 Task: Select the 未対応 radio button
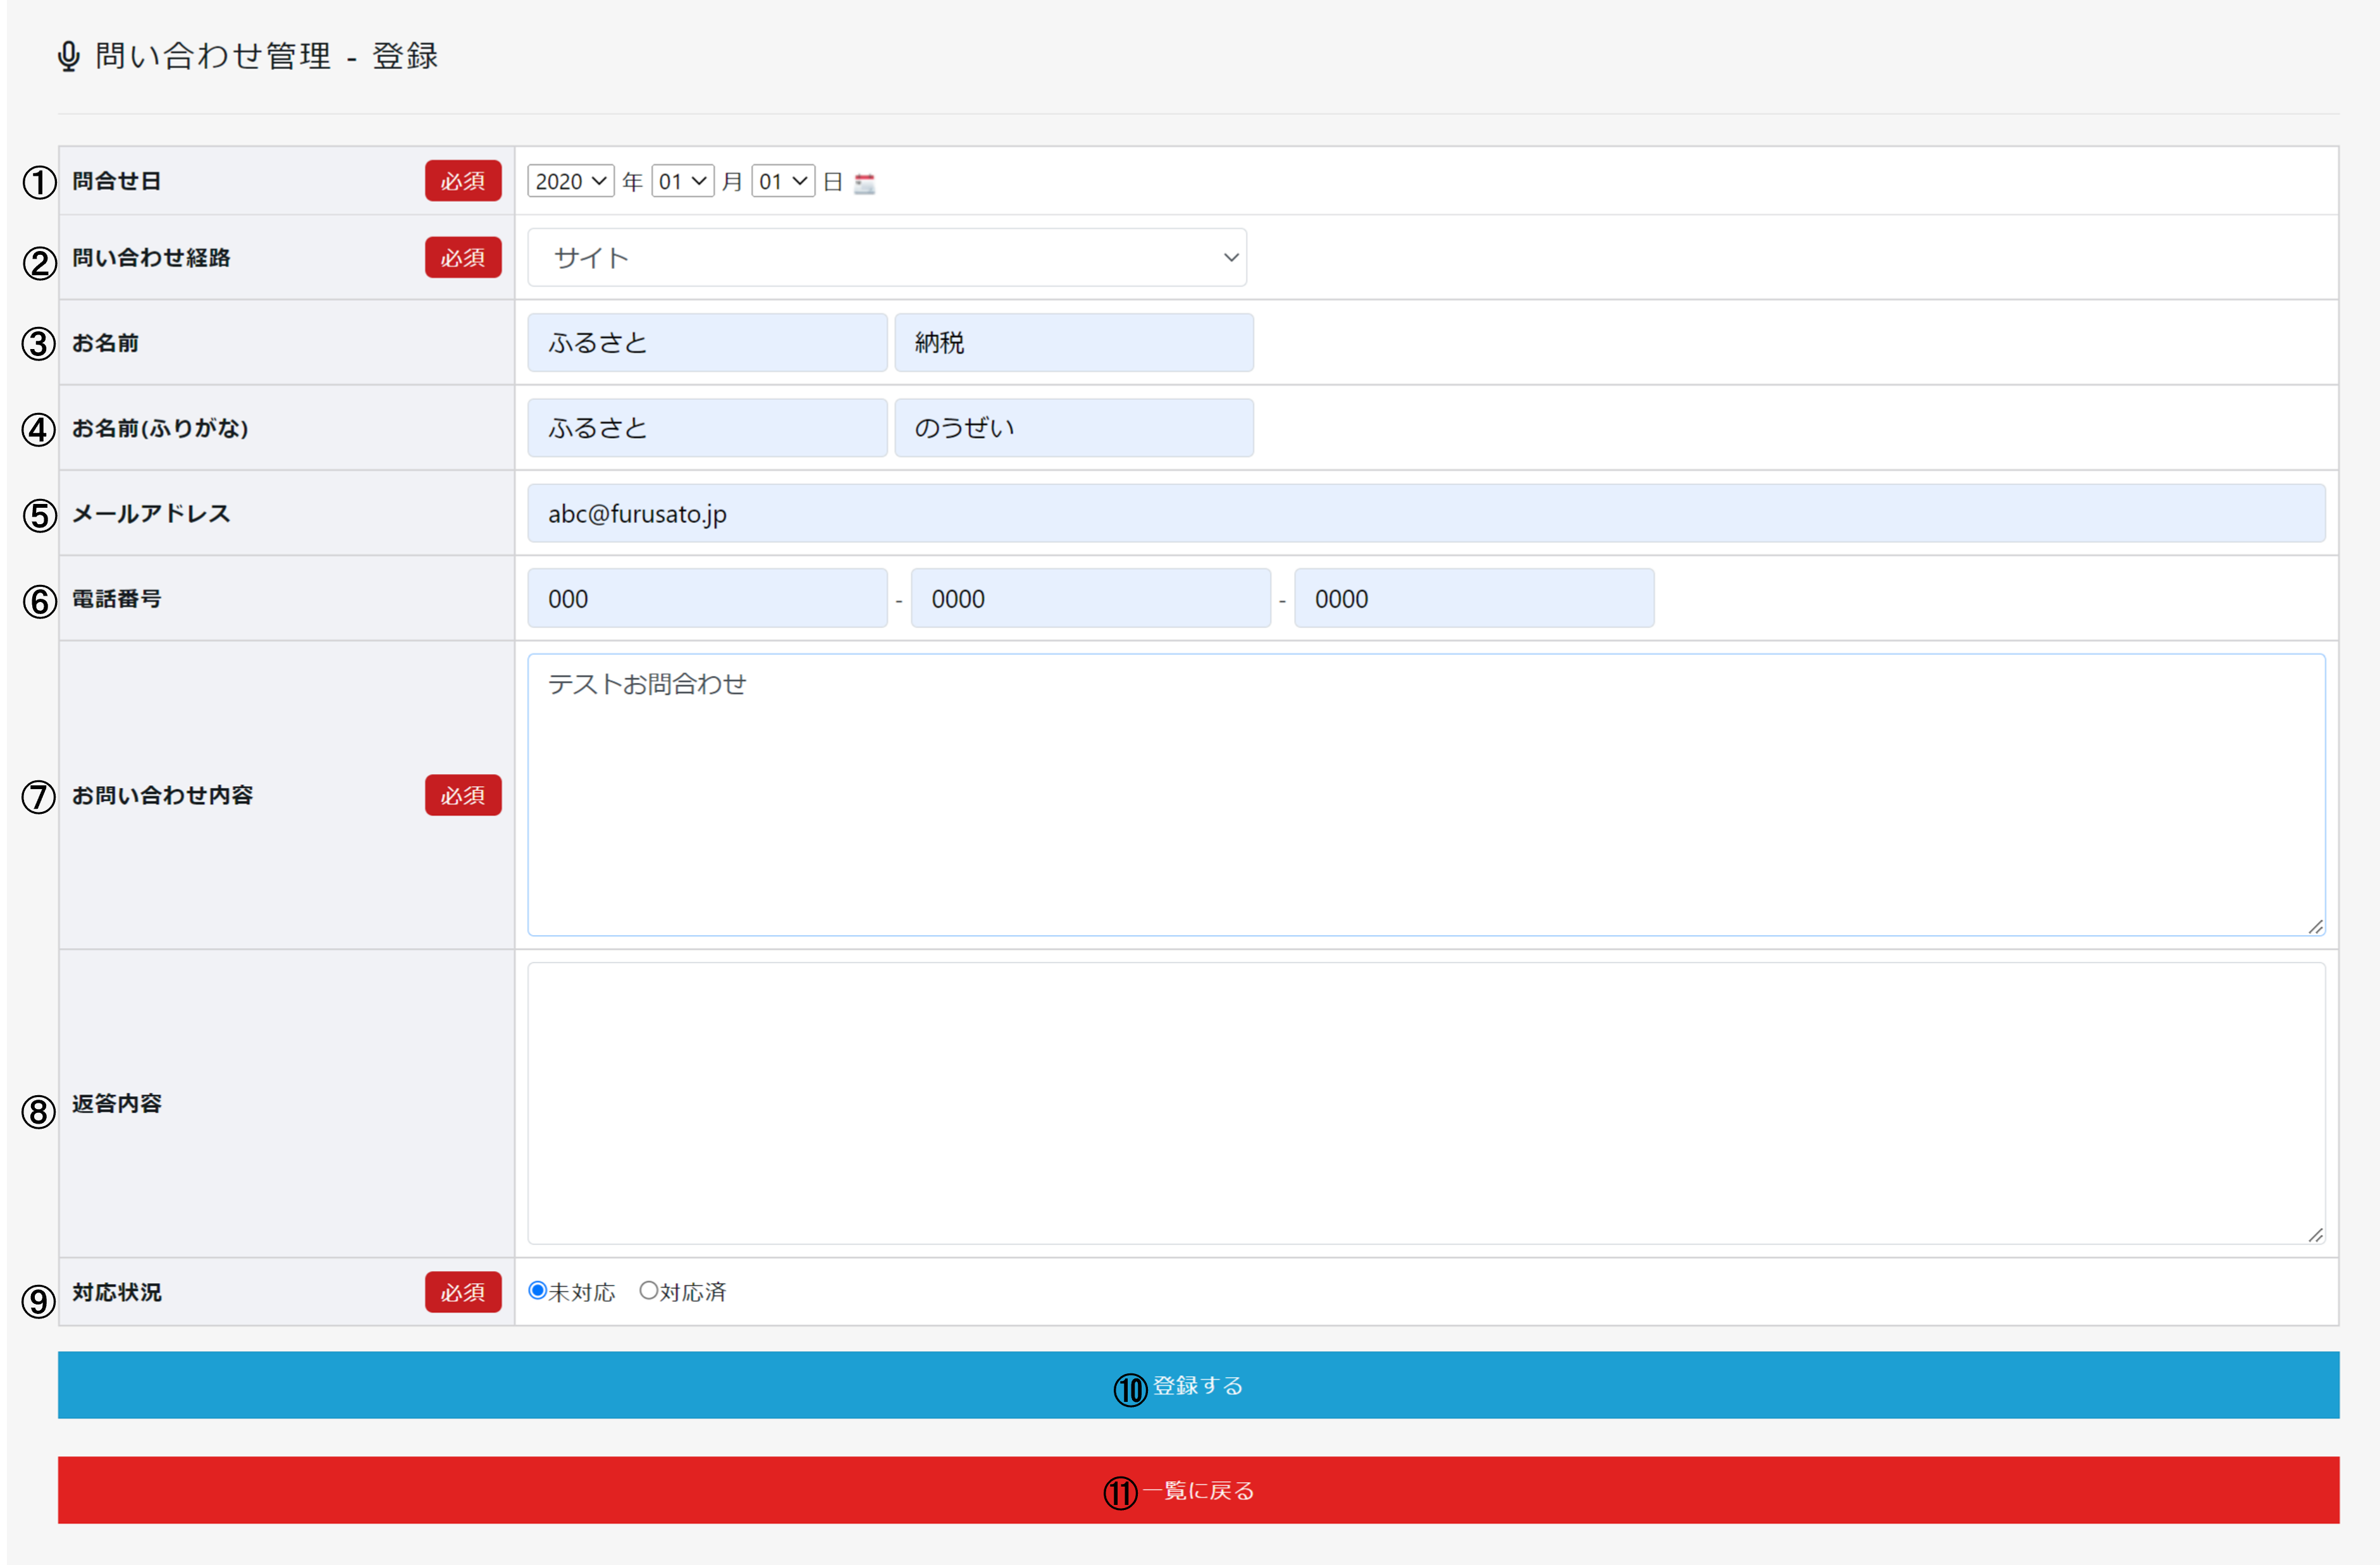click(x=538, y=1290)
